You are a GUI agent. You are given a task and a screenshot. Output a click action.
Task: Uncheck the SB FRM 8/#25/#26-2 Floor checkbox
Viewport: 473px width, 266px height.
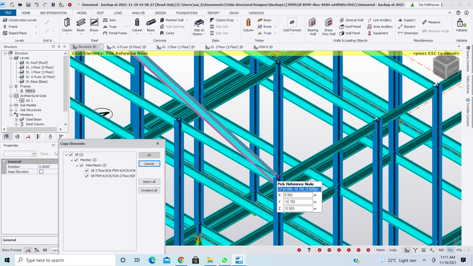click(87, 176)
